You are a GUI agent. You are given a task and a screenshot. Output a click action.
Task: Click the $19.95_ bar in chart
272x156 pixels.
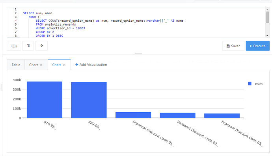tap(45, 100)
